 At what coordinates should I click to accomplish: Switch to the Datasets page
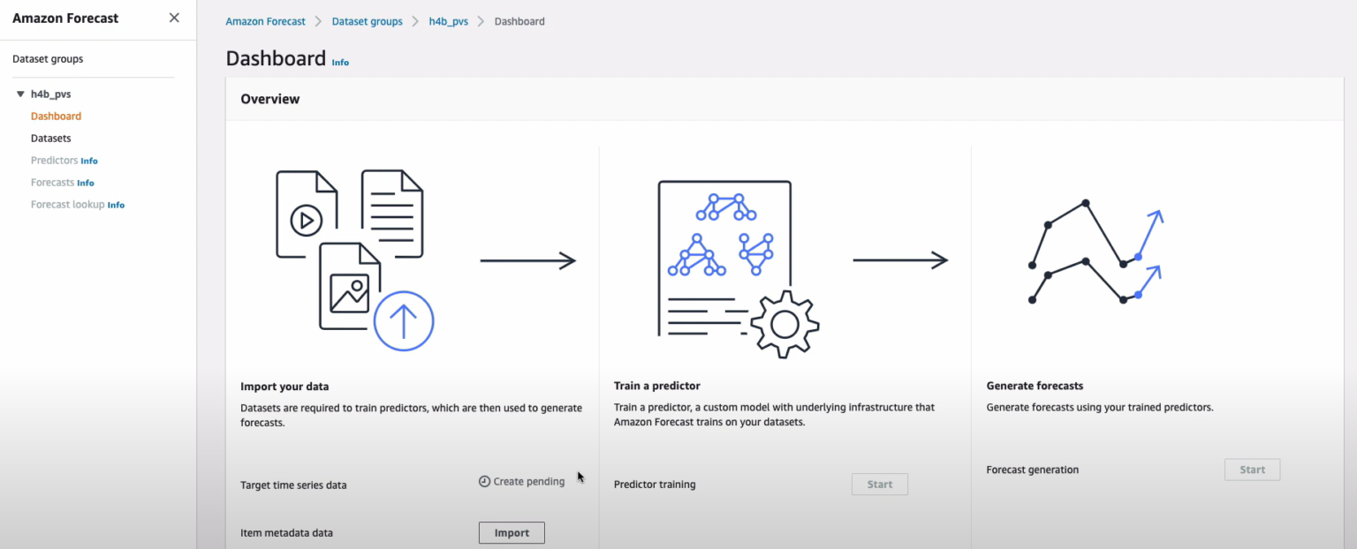(50, 138)
